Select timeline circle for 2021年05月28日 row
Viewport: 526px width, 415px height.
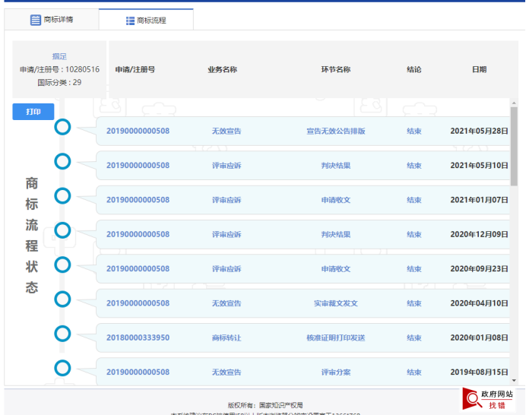[x=62, y=127]
